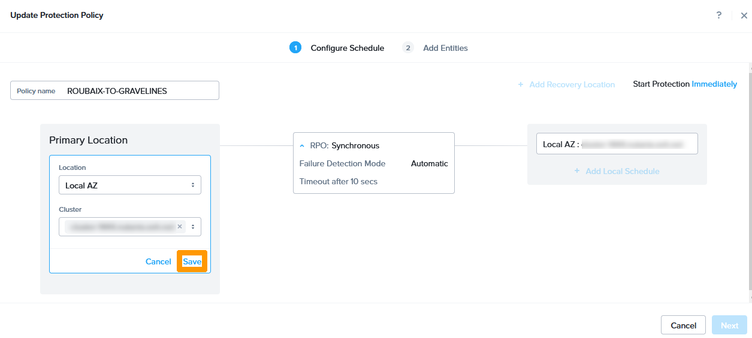Click the Add Local Schedule plus icon

(577, 171)
